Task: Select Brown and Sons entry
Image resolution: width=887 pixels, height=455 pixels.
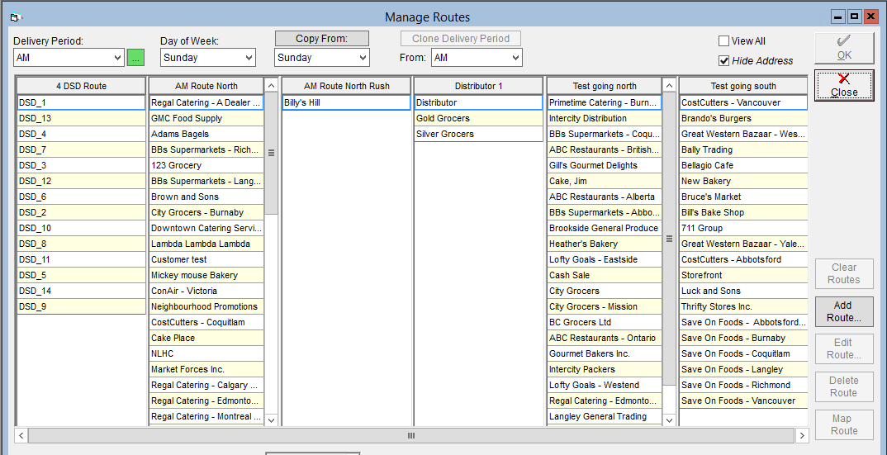Action: pyautogui.click(x=206, y=197)
